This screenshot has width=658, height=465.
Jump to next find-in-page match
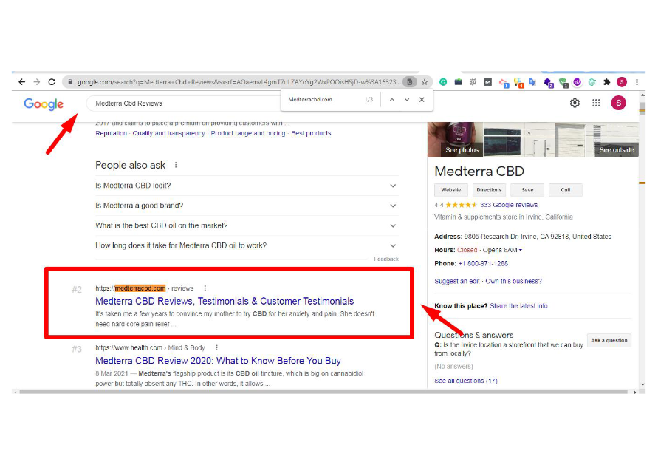click(x=407, y=99)
